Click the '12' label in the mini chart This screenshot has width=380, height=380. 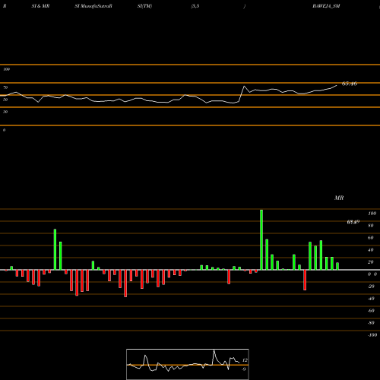pos(245,360)
